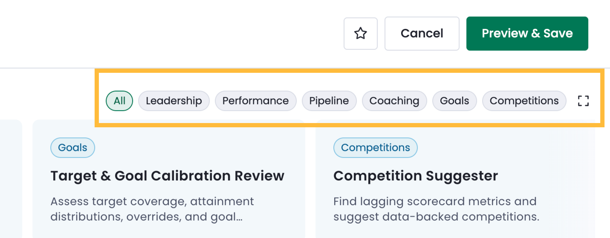Expand the template gallery to fullscreen
The height and width of the screenshot is (238, 610).
[583, 101]
